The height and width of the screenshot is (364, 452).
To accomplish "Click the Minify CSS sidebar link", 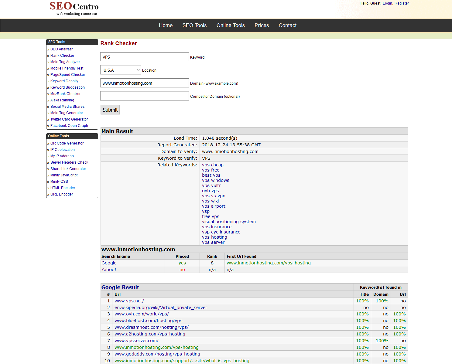I will tap(59, 182).
